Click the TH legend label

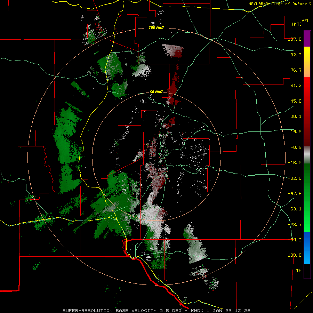point(299,271)
